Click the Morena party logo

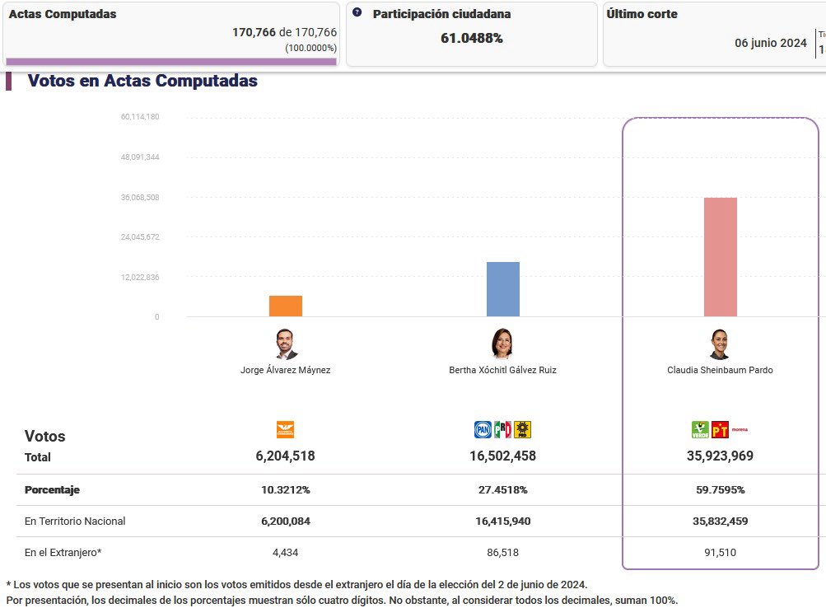(x=740, y=429)
